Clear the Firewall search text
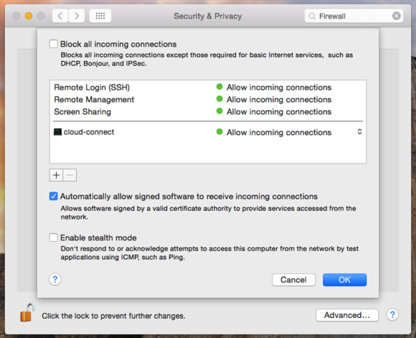This screenshot has height=338, width=416. (397, 16)
